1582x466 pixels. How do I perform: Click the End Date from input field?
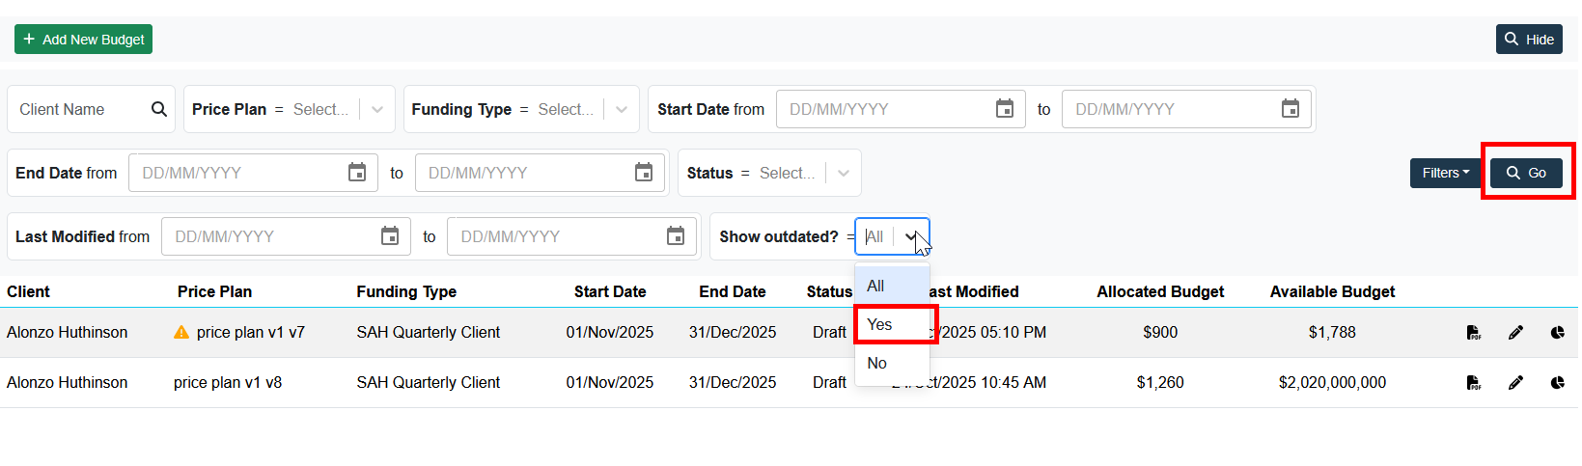coord(238,174)
